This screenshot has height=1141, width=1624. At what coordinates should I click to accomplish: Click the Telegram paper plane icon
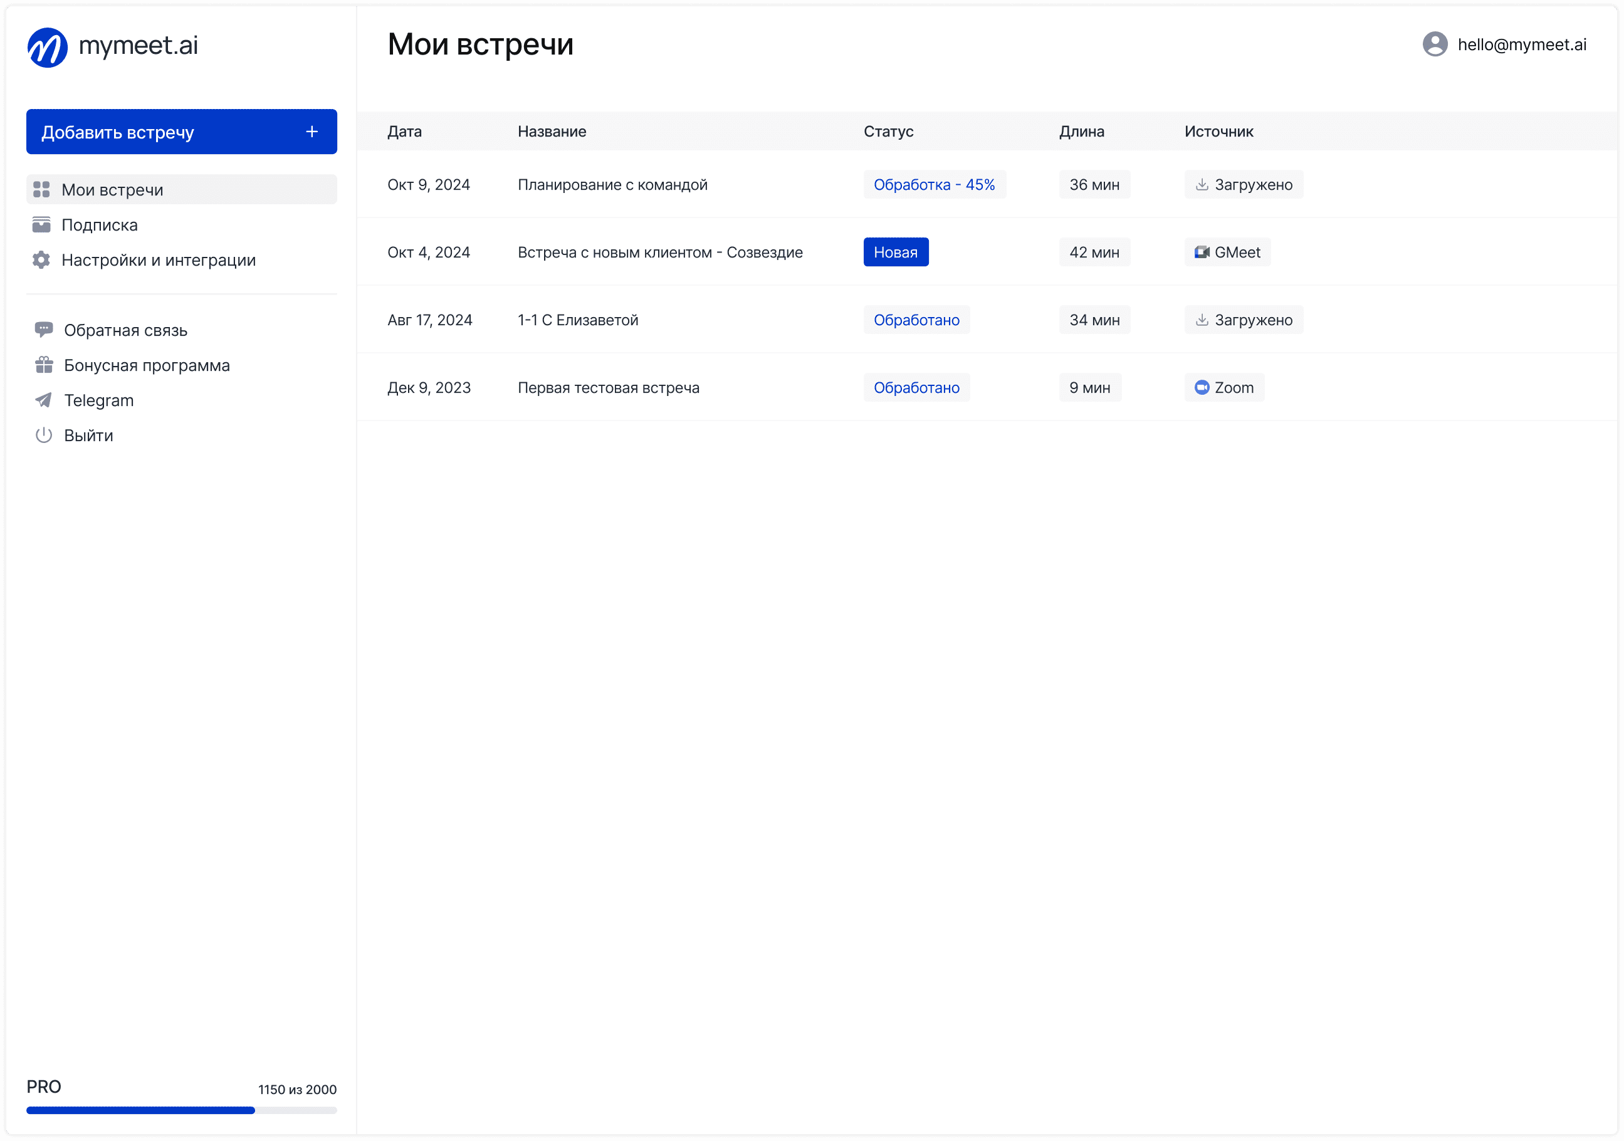coord(44,400)
